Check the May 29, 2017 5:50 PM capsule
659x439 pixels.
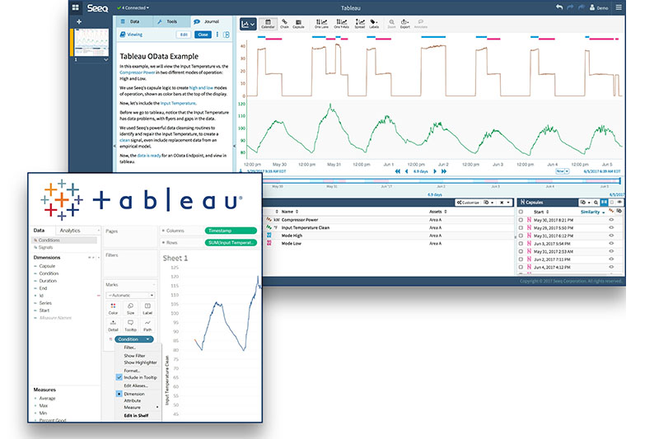click(x=521, y=227)
